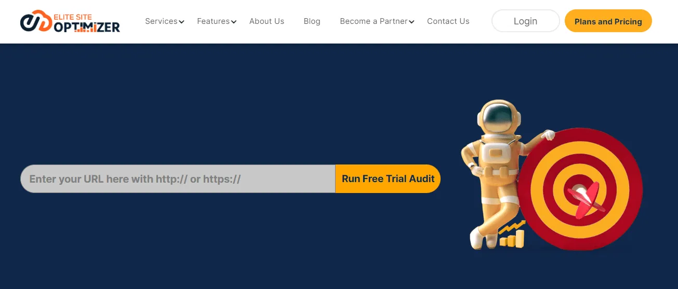Click the dart in the bullseye

586,199
